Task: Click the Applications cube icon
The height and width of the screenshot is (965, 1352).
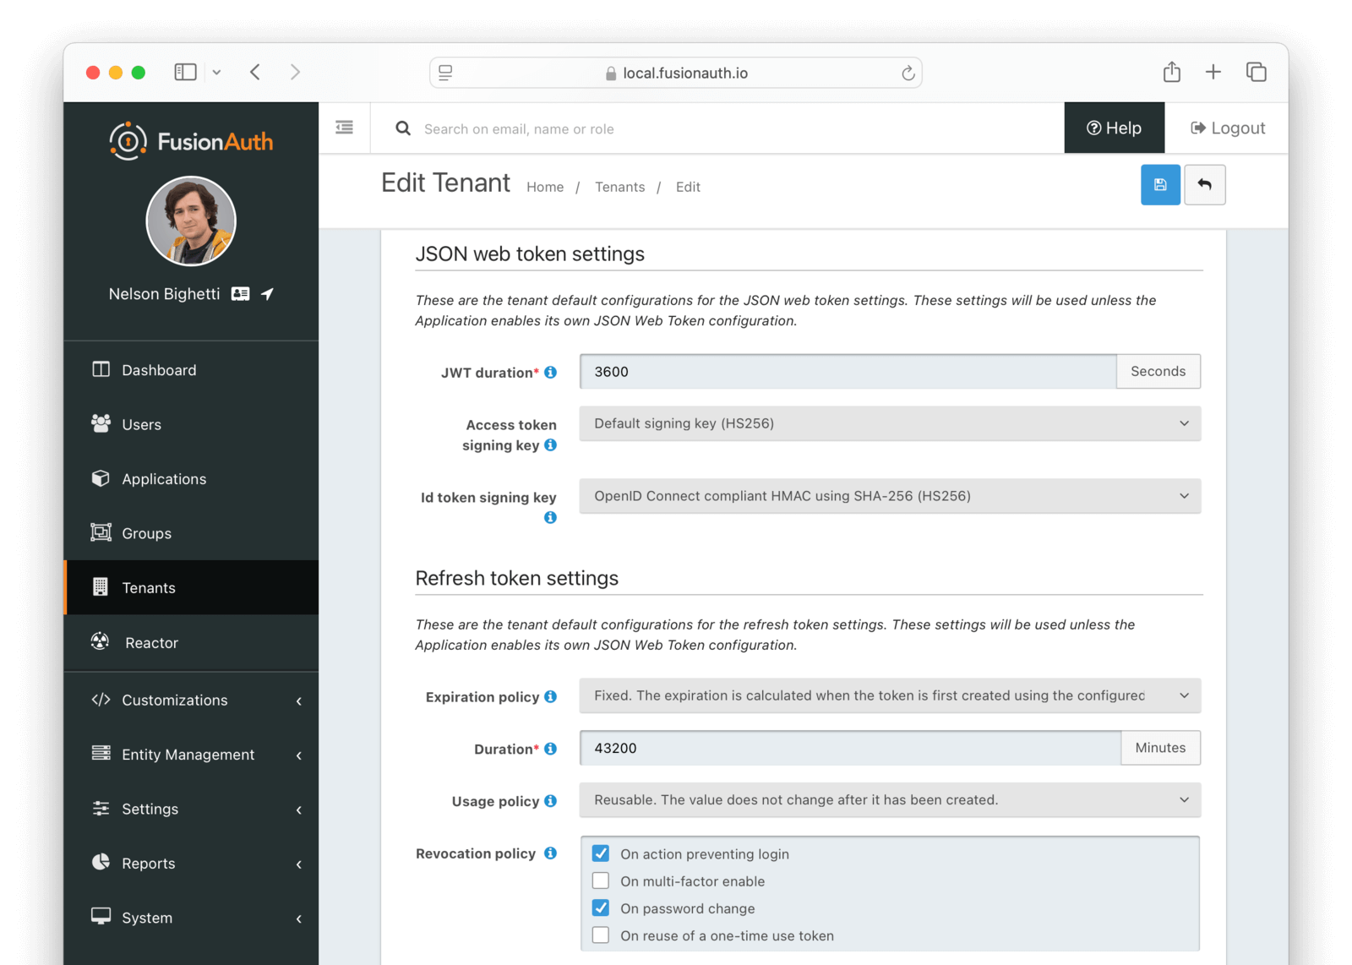Action: pos(100,478)
